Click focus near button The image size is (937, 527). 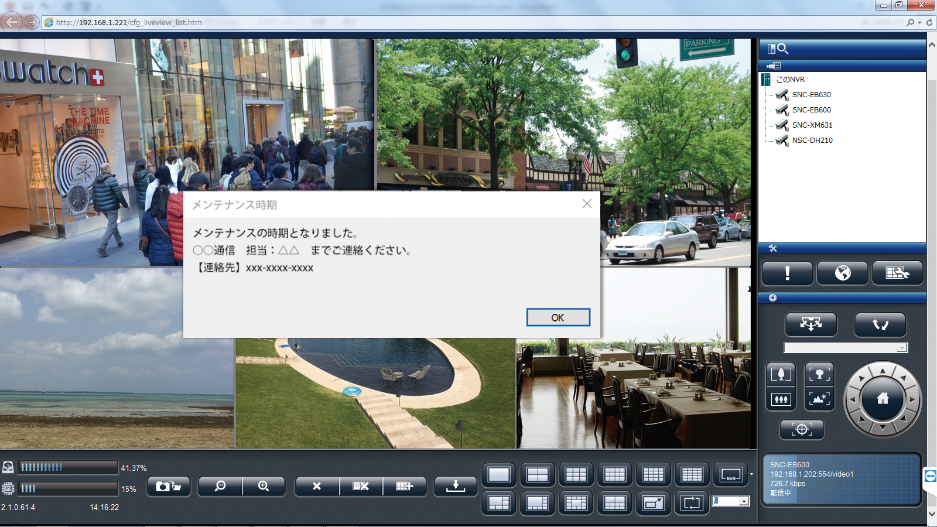coord(819,374)
